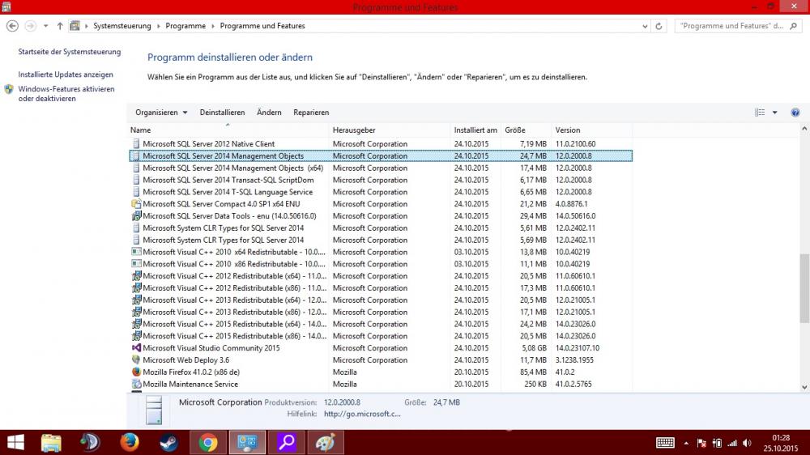Select Microsoft Visual Studio Community 2015
The height and width of the screenshot is (455, 810).
[211, 348]
